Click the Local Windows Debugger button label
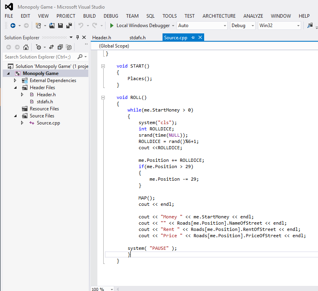The image size is (318, 291). tap(143, 26)
